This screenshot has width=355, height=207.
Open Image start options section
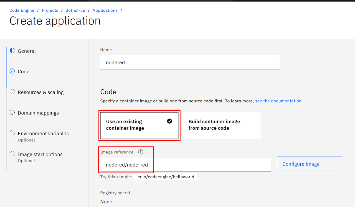point(40,154)
